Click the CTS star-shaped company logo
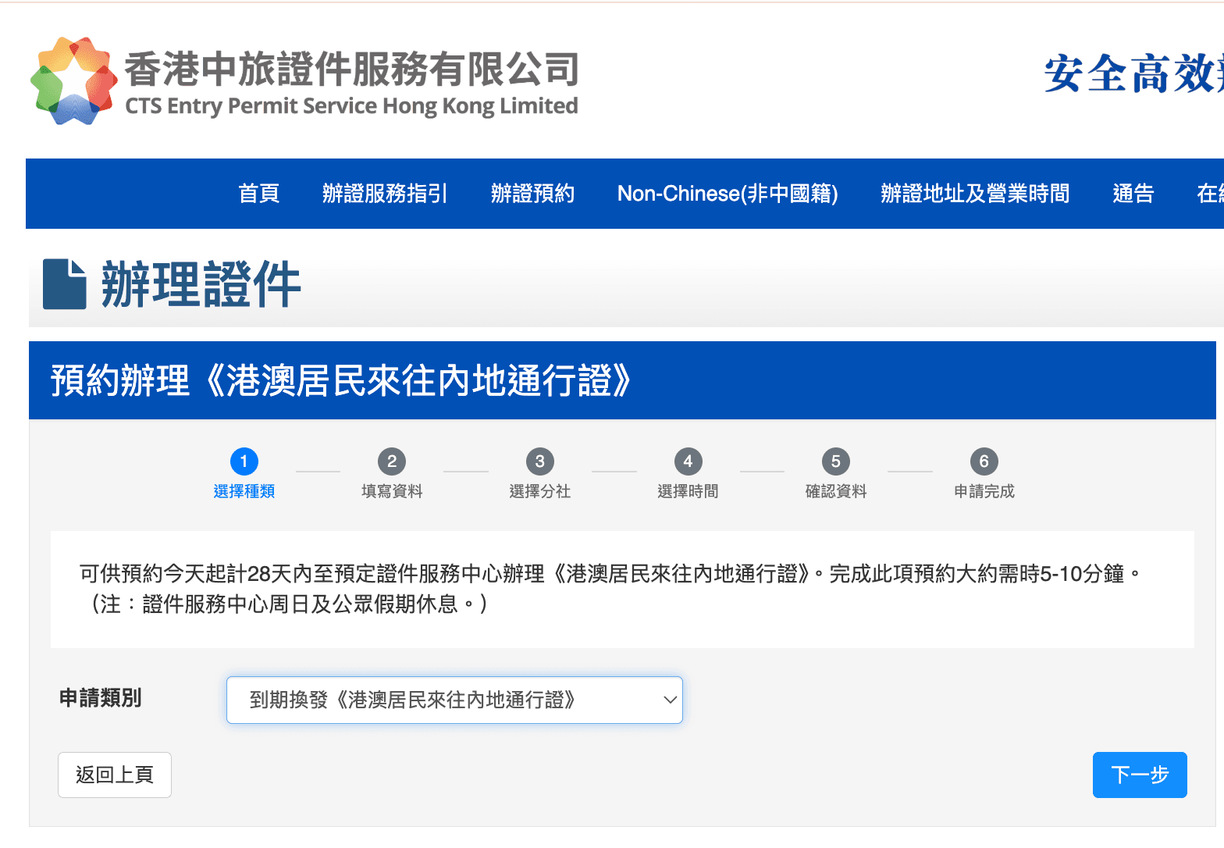This screenshot has height=848, width=1224. pos(73,81)
